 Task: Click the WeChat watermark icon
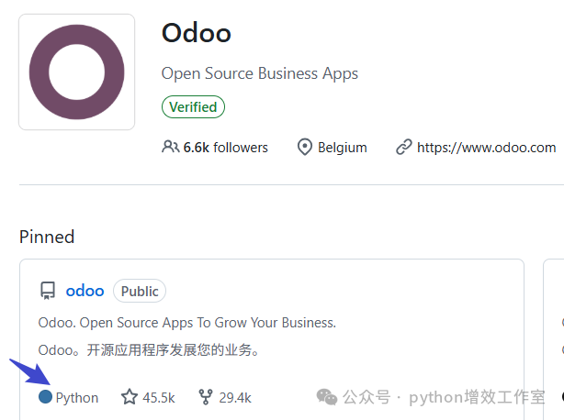tap(327, 397)
